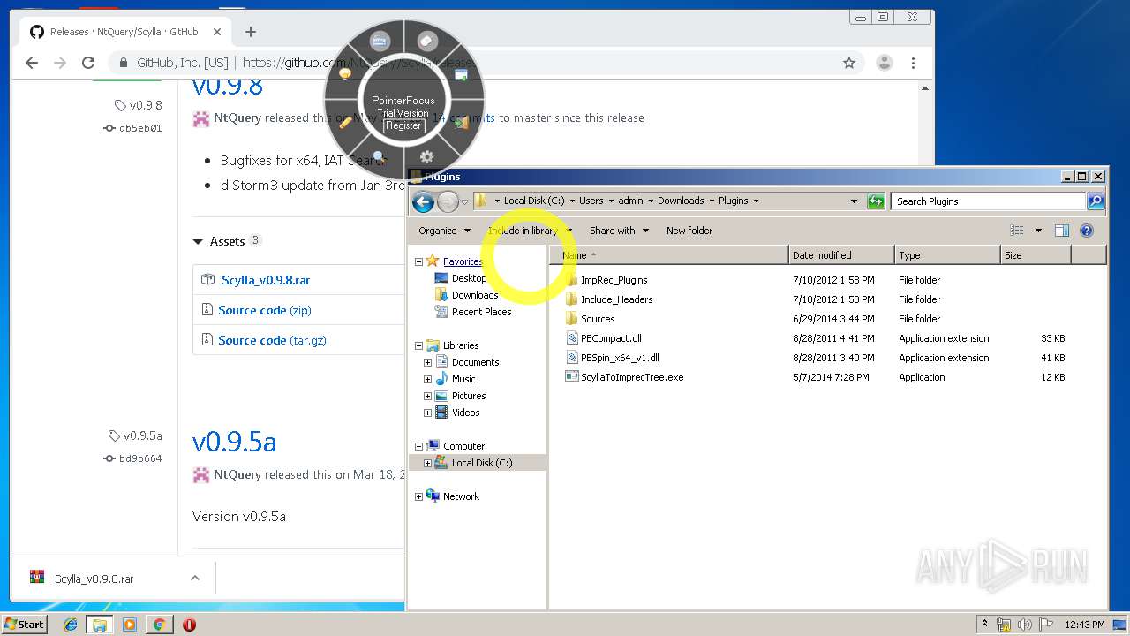Click Users in the address breadcrumb
Viewport: 1130px width, 636px height.
[591, 201]
